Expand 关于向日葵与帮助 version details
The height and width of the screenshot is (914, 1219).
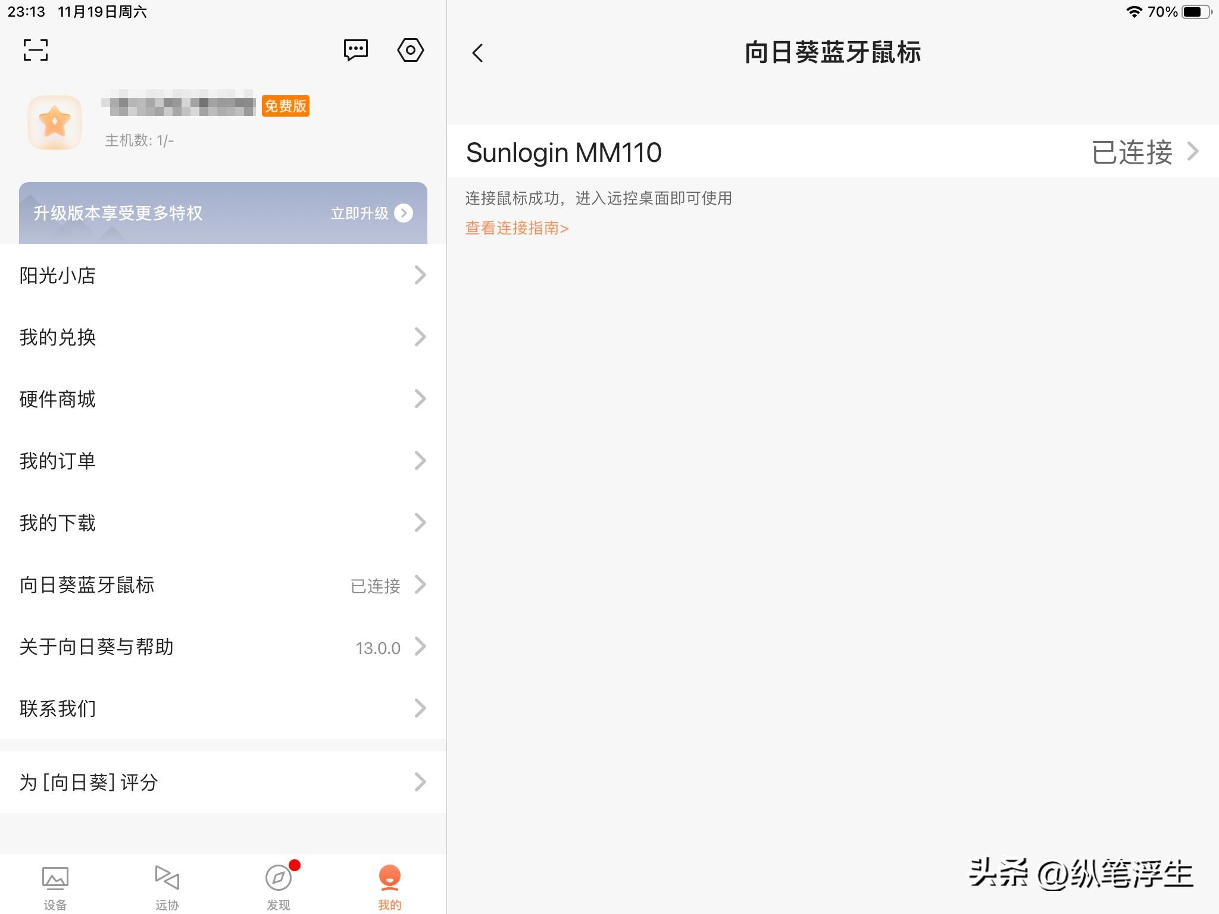coord(421,647)
